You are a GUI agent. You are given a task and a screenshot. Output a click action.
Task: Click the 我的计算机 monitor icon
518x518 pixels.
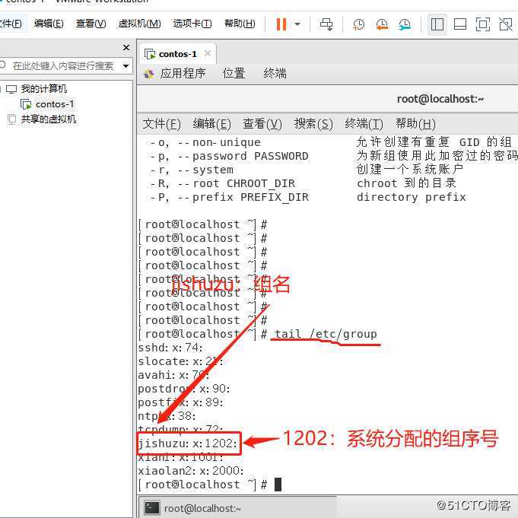click(11, 89)
